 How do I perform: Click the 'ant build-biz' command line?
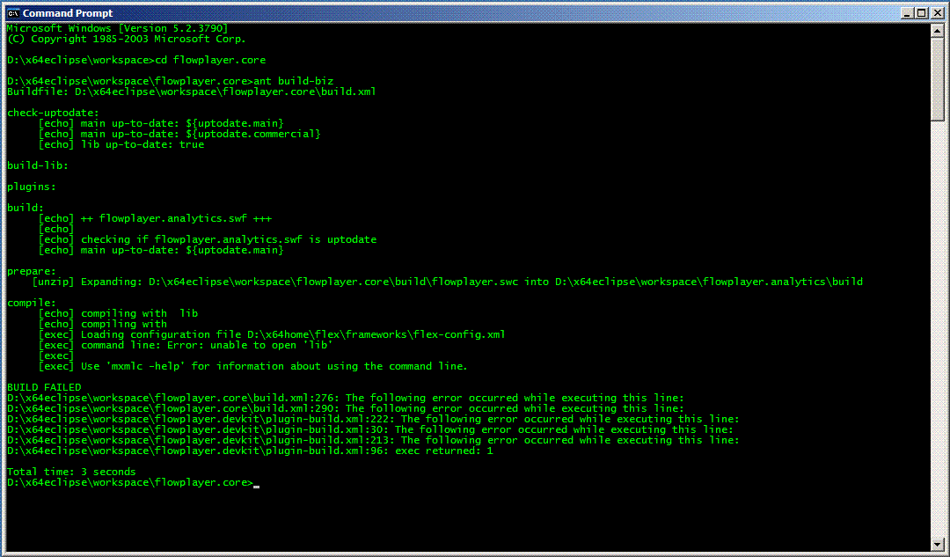tap(171, 81)
